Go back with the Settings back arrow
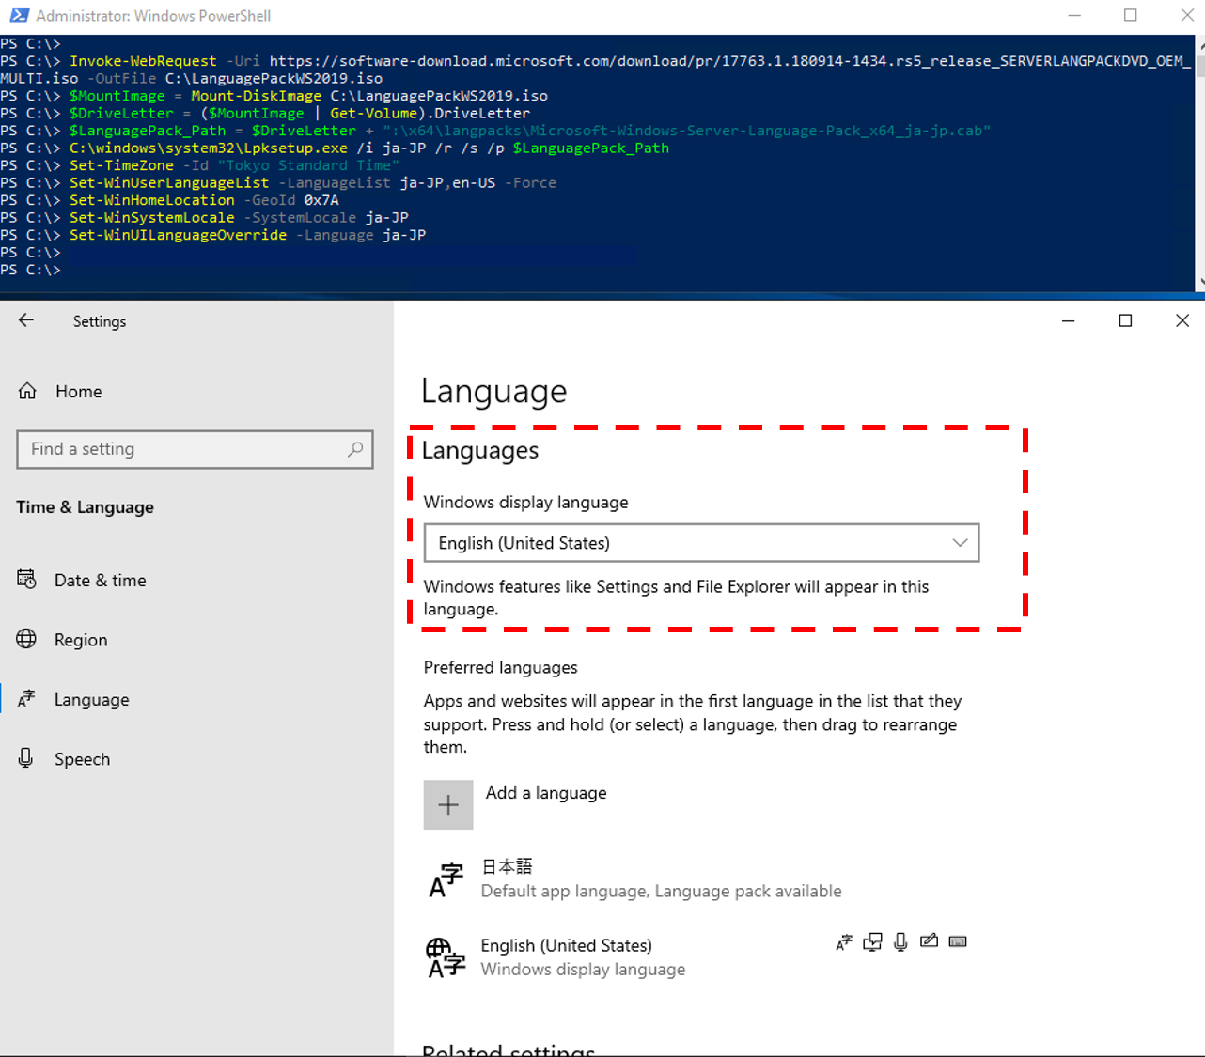The width and height of the screenshot is (1205, 1057). (26, 320)
